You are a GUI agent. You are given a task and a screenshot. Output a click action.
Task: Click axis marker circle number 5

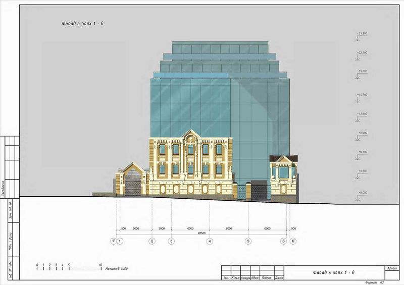pyautogui.click(x=248, y=242)
